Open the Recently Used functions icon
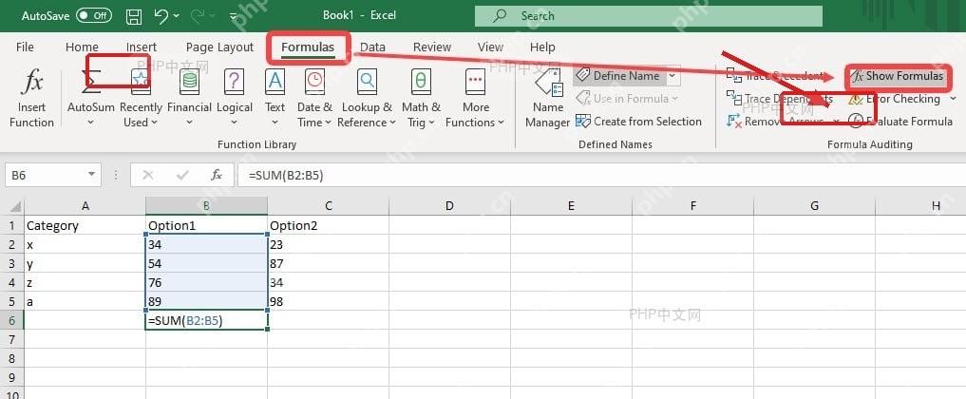 coord(141,81)
